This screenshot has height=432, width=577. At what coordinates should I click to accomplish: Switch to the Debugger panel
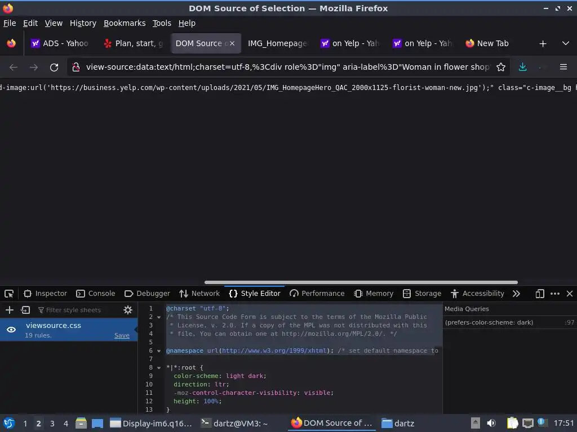click(x=147, y=294)
